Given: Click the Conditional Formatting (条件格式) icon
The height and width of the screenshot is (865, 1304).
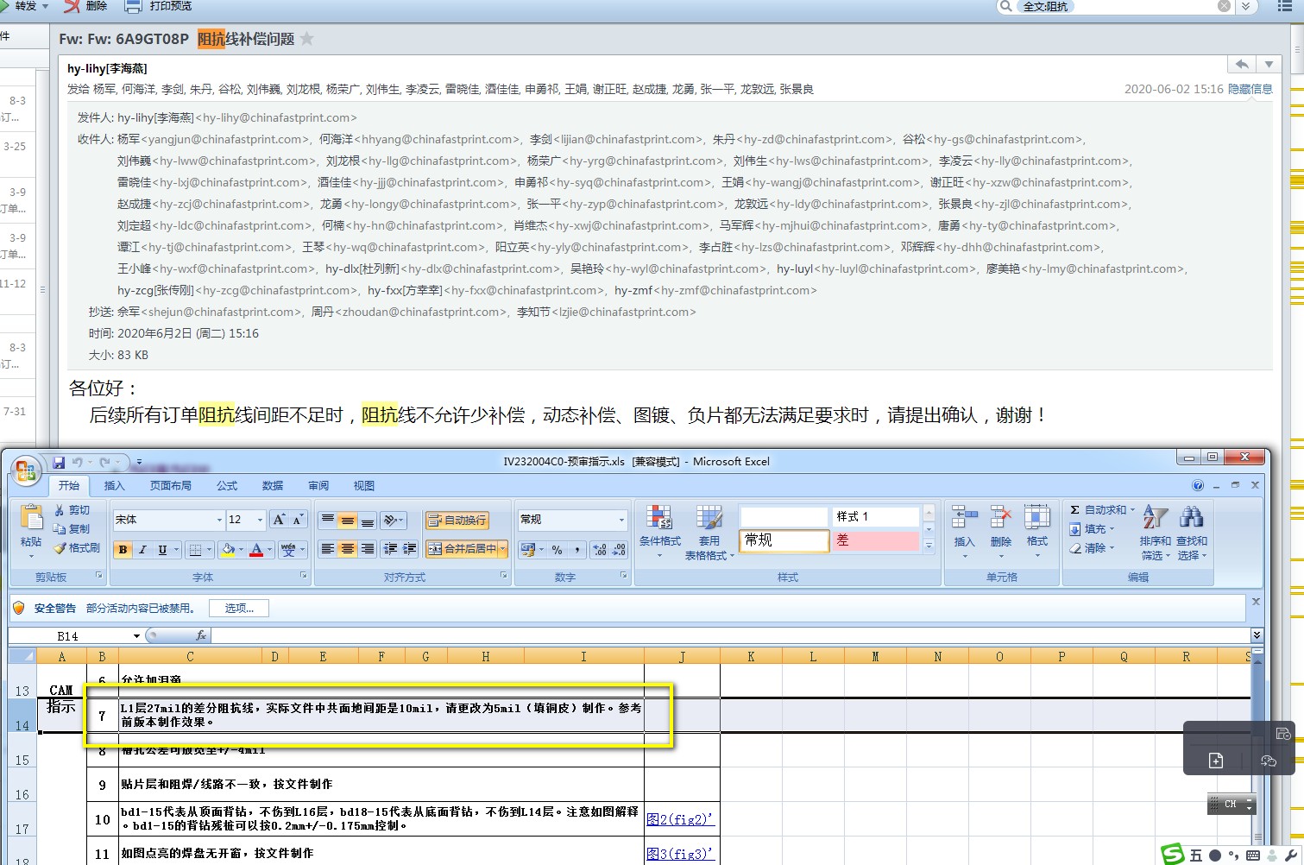Looking at the screenshot, I should pos(659,518).
